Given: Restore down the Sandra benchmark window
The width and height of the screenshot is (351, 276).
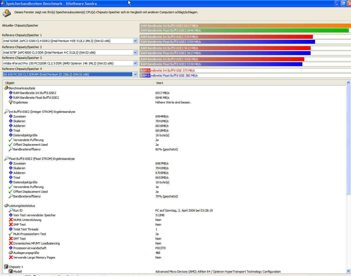Looking at the screenshot, I should coord(344,3).
